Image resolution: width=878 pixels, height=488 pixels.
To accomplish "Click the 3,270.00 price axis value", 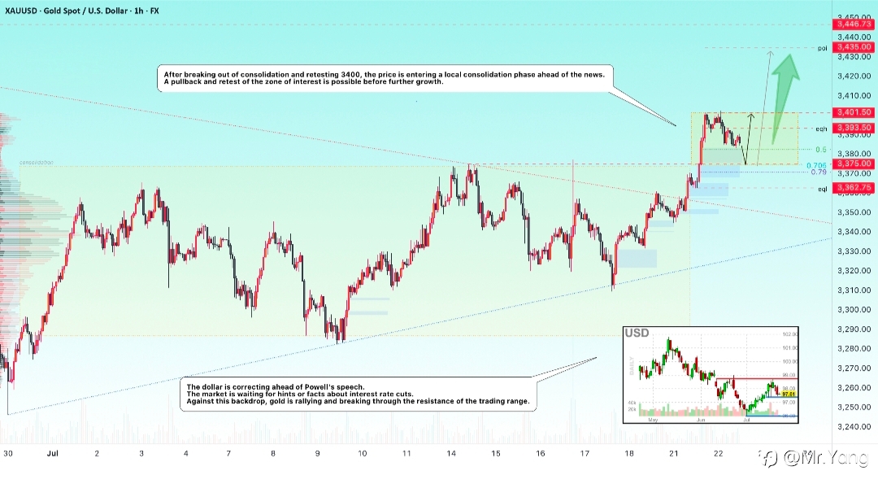I will pyautogui.click(x=854, y=368).
